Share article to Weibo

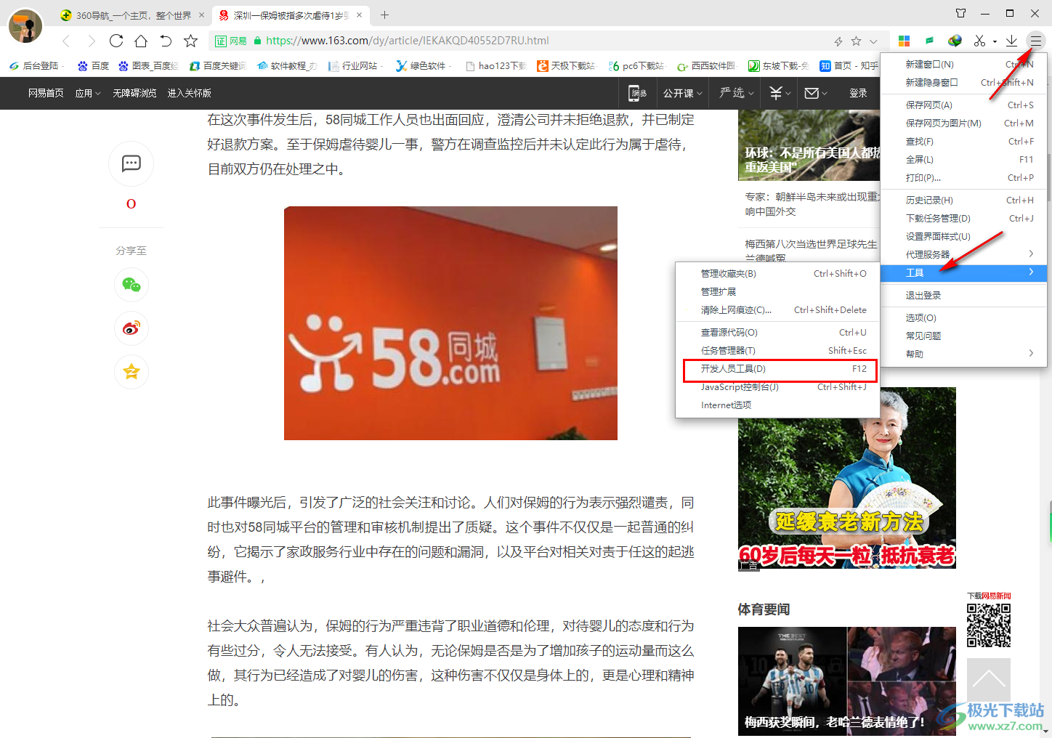point(131,328)
